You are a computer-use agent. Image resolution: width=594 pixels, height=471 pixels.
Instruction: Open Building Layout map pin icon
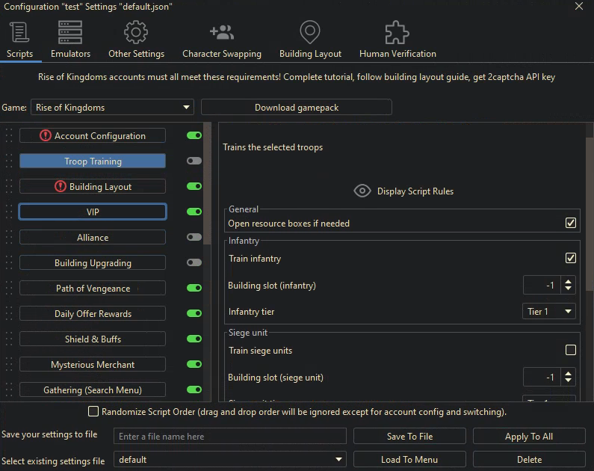(310, 32)
